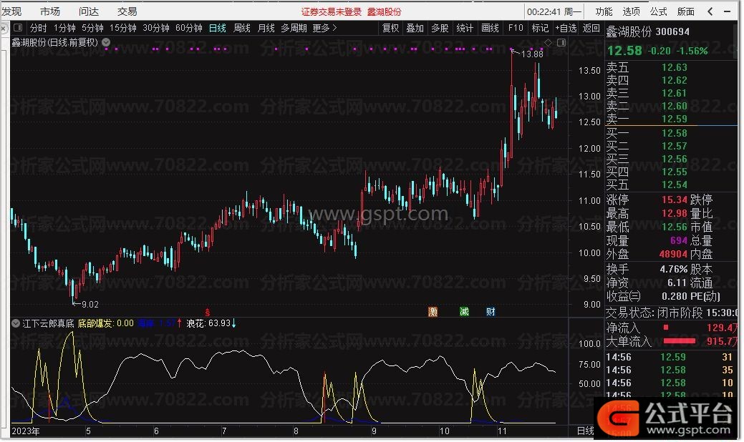Open the F10 company info

516,28
